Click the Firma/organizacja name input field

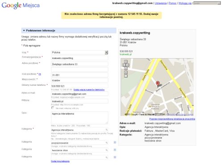pos(79,58)
